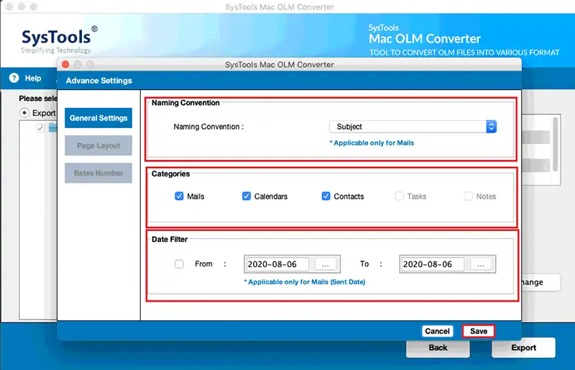Uncheck the Calendars category checkbox
The image size is (575, 370).
tap(247, 197)
